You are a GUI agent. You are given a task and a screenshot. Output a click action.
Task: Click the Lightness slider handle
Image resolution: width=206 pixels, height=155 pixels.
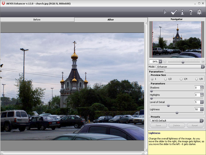point(177,112)
